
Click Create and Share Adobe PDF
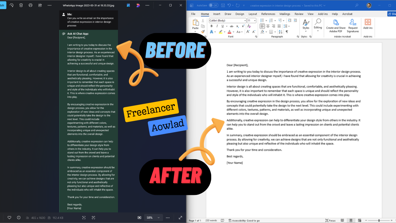(x=336, y=26)
